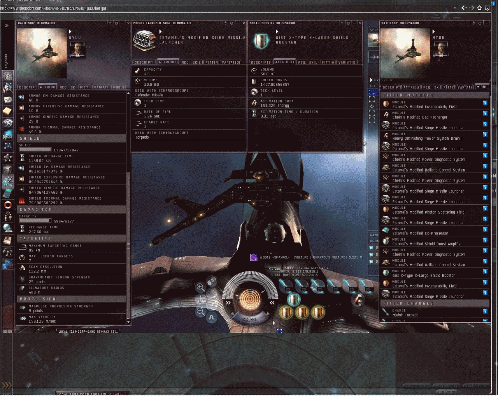This screenshot has height=396, width=498.
Task: Open the Character Sheet icon in sidebar
Action: pyautogui.click(x=8, y=76)
